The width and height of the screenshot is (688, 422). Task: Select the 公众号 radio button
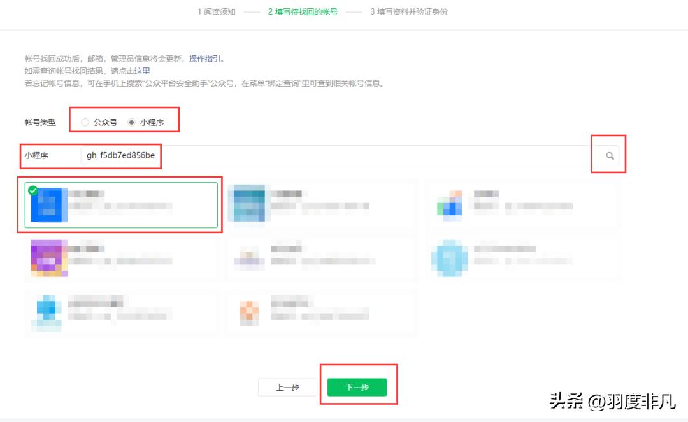pos(85,122)
